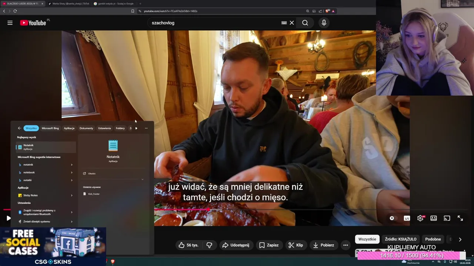Enter fullscreen video mode
The image size is (474, 266).
click(460, 218)
